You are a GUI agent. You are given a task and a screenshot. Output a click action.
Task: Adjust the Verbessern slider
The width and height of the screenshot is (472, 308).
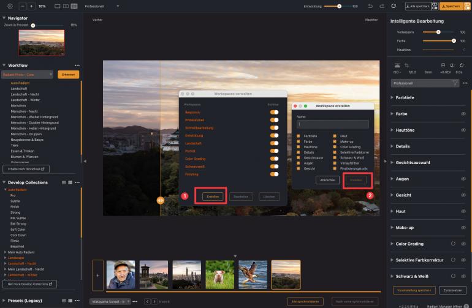click(x=438, y=32)
